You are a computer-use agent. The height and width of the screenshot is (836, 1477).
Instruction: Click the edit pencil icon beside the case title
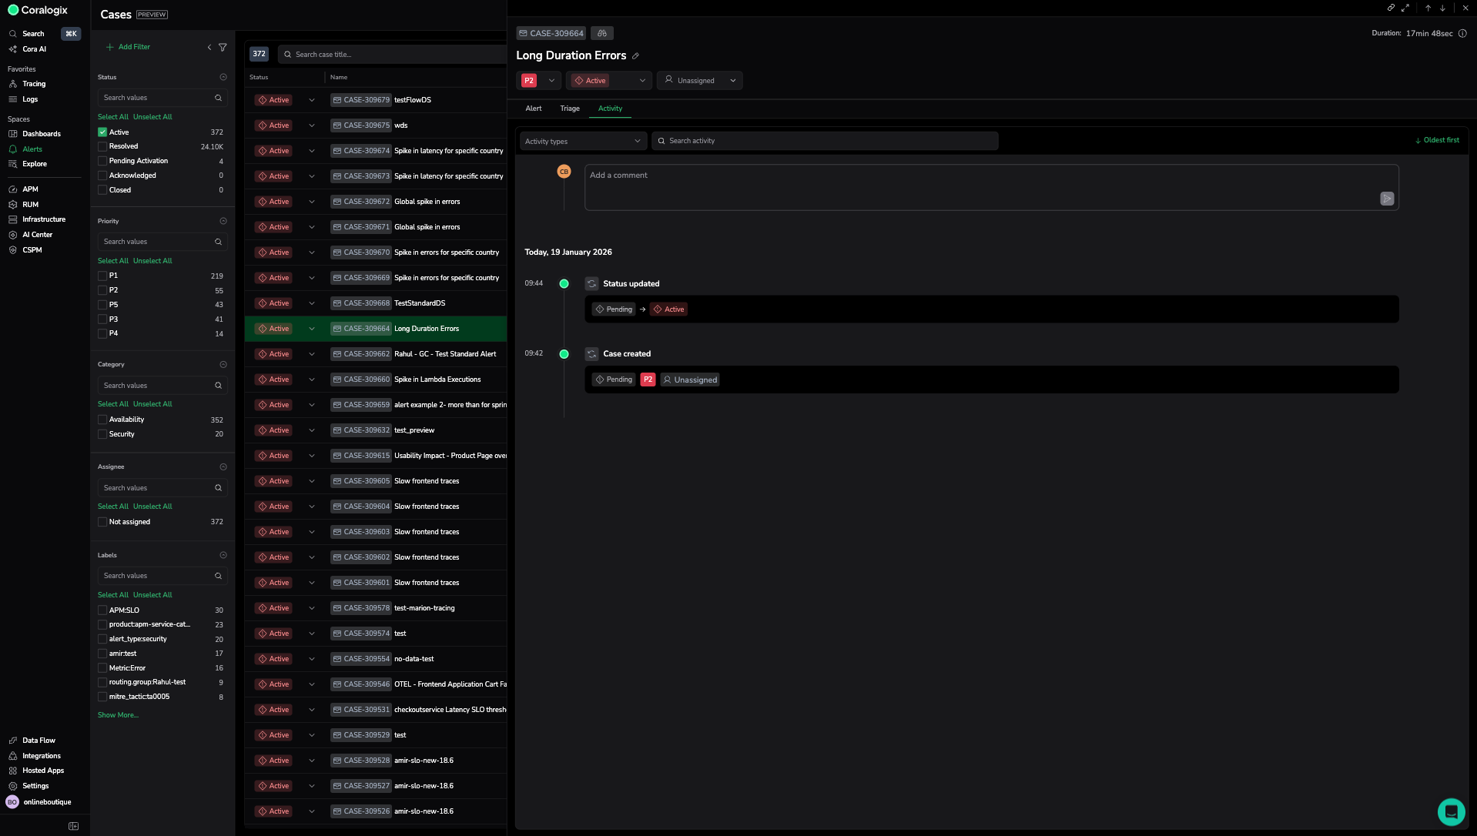(x=635, y=56)
